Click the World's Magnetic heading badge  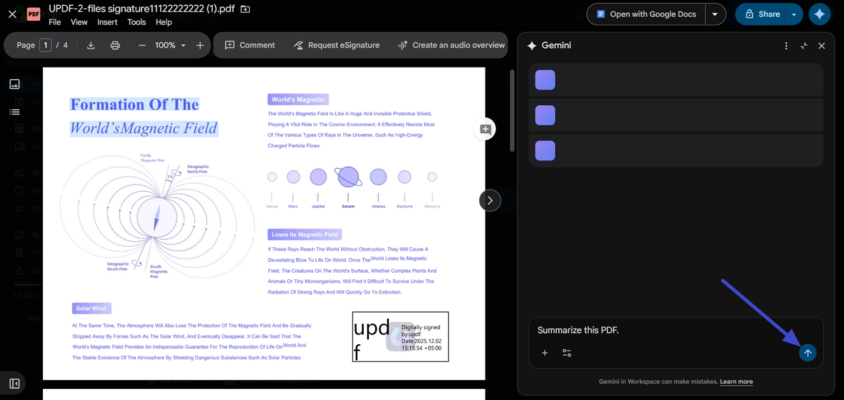298,99
